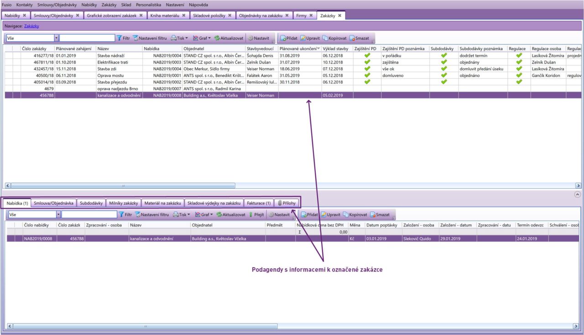Click Smazat in the upper Zakázky toolbar
584x335 pixels.
point(359,38)
